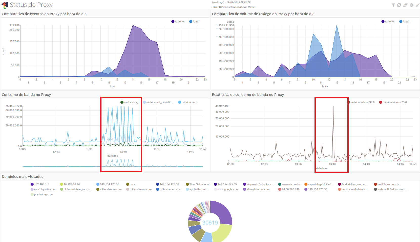Toggle 149.154.175.53 in domains legend

[108, 184]
